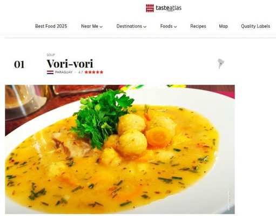Image resolution: width=276 pixels, height=216 pixels.
Task: Open Best Food 2025 page
Action: (51, 26)
